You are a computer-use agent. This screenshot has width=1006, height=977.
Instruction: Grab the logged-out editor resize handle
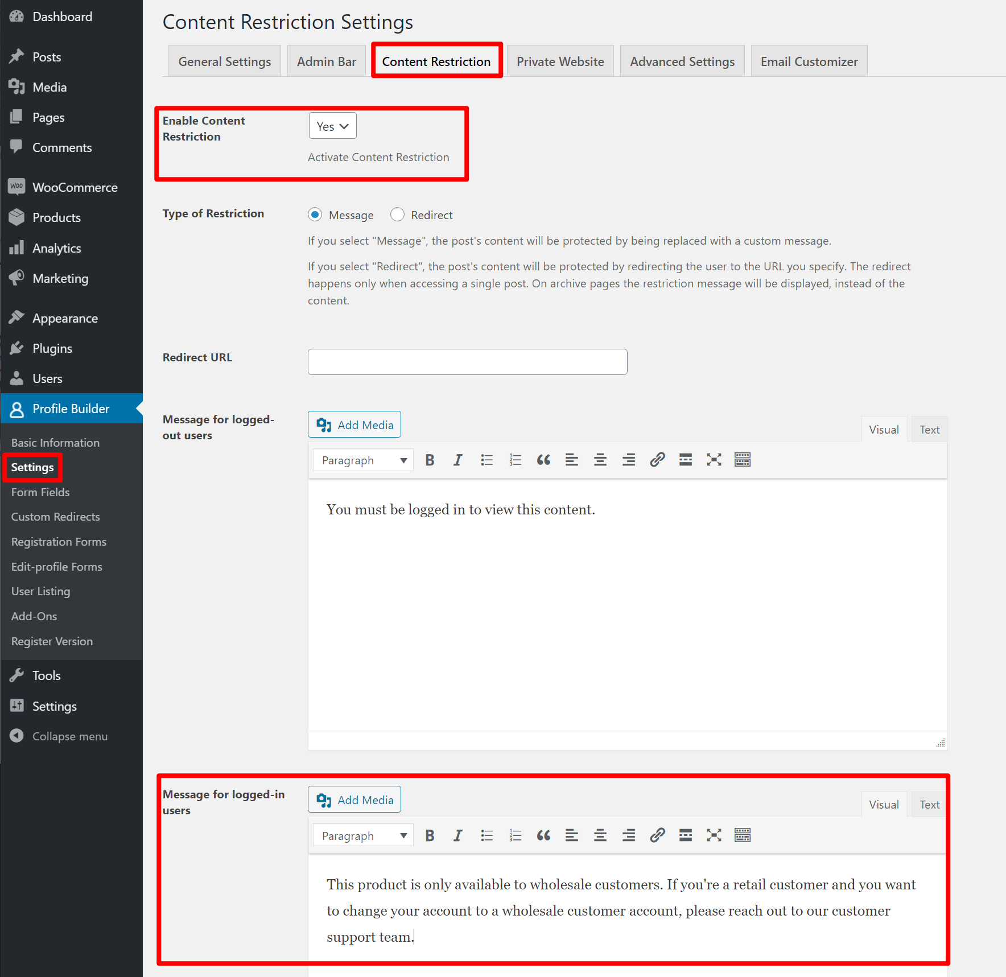point(941,743)
